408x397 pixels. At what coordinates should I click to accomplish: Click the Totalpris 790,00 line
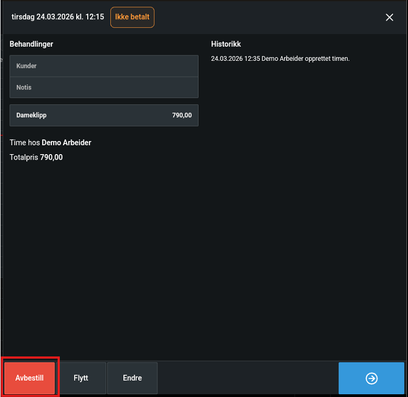pyautogui.click(x=36, y=157)
